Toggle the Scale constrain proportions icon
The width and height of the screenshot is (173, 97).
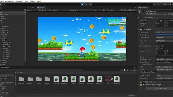pos(153,26)
